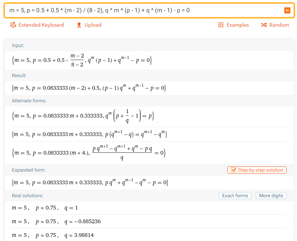This screenshot has width=297, height=241.
Task: Toggle the Step-by-step solution checkbox icon
Action: [x=234, y=170]
